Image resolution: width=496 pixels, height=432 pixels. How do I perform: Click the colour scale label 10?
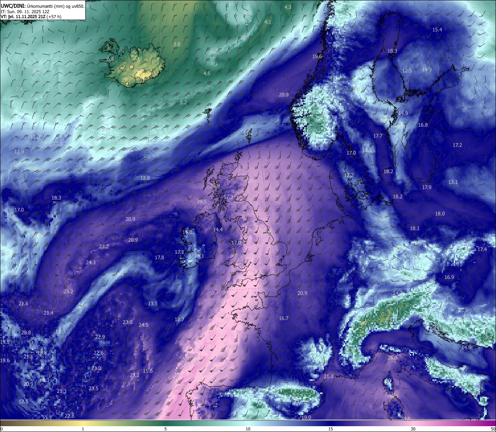click(248, 429)
